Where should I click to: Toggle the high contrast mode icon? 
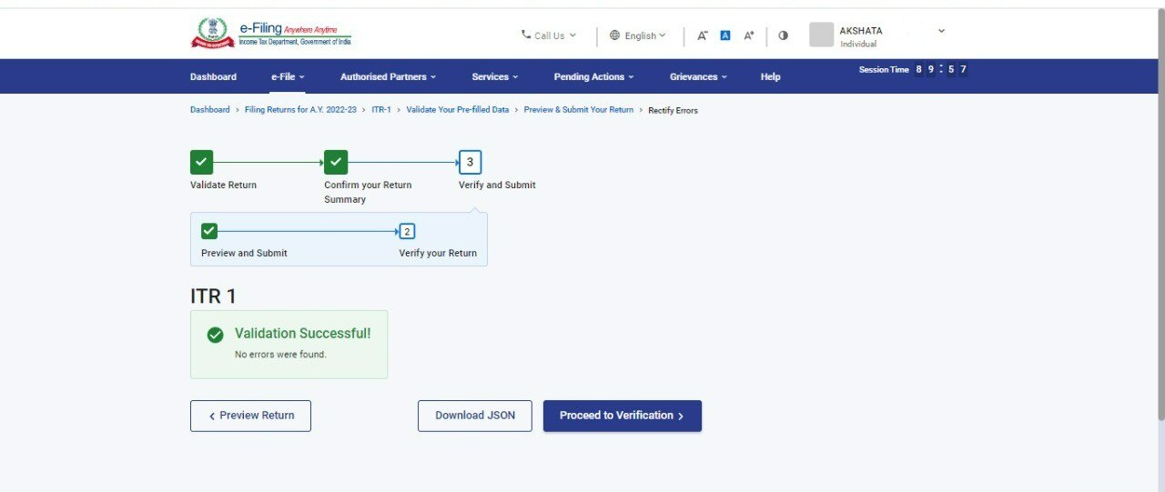pyautogui.click(x=784, y=35)
